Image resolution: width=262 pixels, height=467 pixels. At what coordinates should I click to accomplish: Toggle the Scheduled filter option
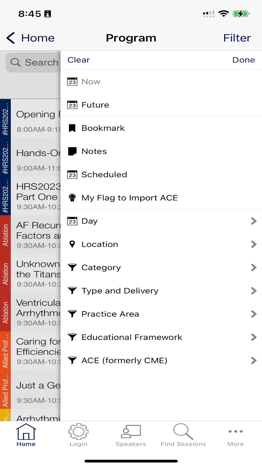(x=161, y=175)
